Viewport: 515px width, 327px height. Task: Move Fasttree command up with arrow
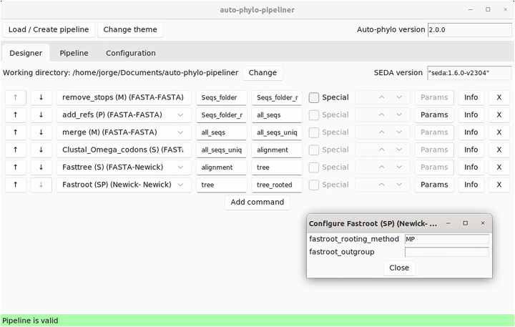tap(15, 167)
